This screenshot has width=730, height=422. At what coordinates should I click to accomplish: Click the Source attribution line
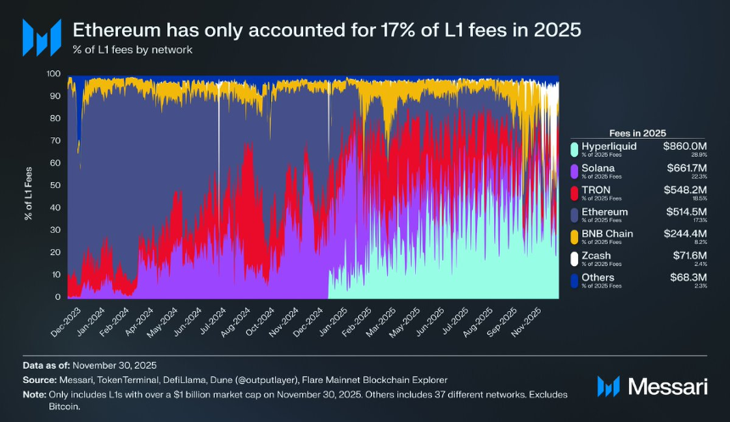(235, 380)
